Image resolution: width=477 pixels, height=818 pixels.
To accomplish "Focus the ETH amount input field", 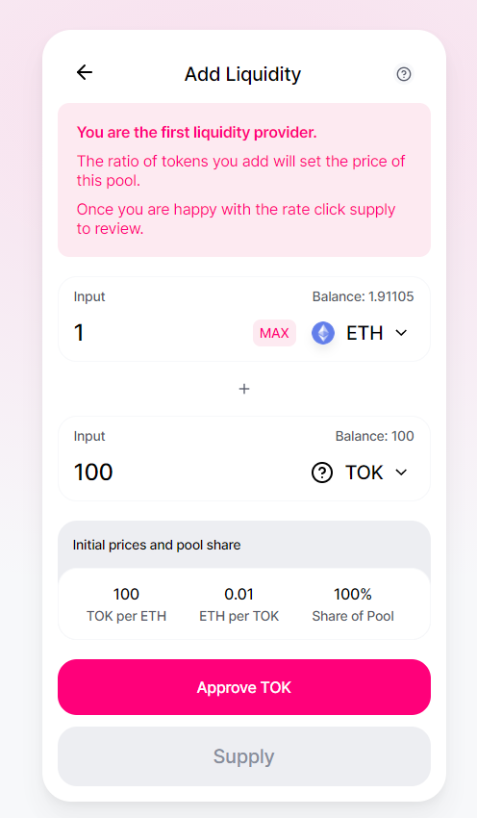I will [160, 333].
